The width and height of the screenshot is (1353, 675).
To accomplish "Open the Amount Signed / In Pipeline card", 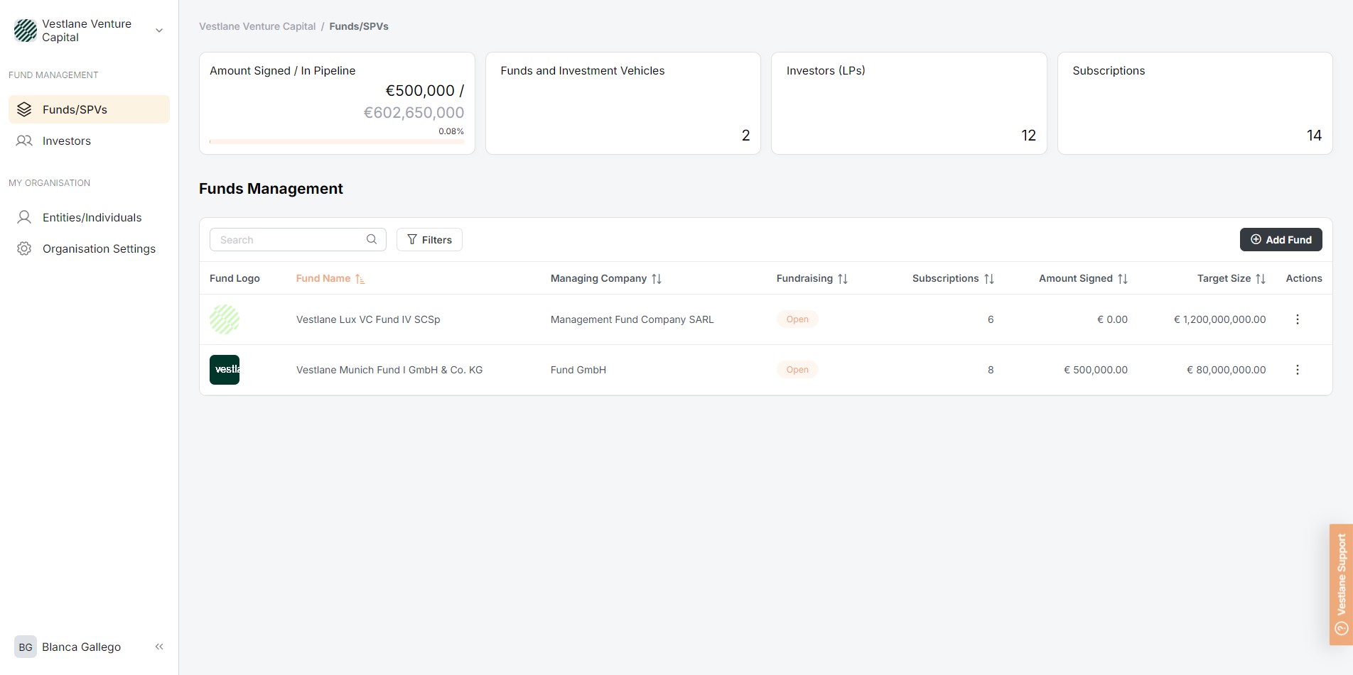I will pyautogui.click(x=337, y=103).
